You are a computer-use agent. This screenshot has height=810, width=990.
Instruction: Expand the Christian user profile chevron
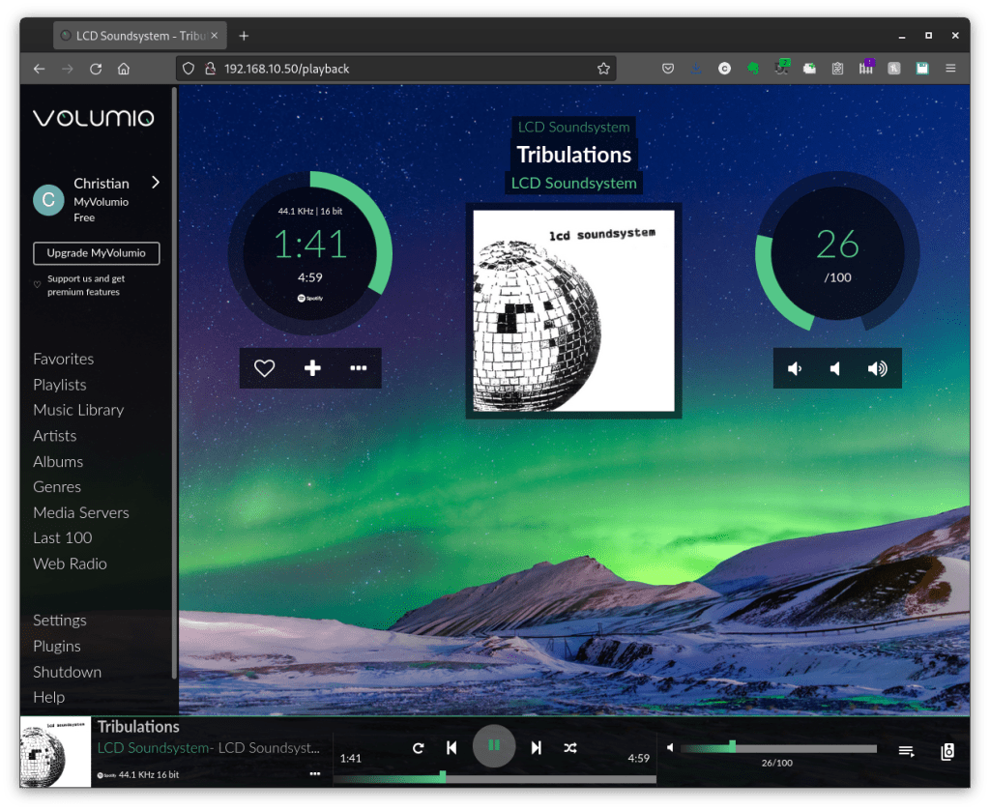pos(156,183)
